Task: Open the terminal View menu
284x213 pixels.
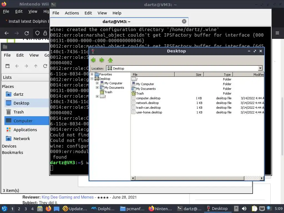Action: coord(102,13)
